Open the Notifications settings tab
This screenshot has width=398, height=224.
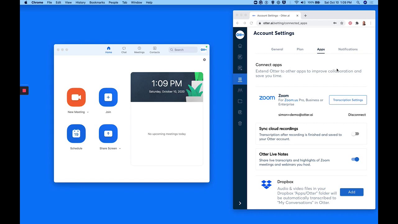348,49
